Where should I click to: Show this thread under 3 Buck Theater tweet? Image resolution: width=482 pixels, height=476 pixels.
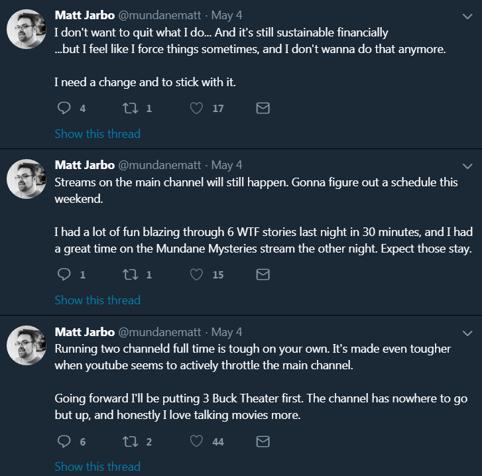coord(97,467)
